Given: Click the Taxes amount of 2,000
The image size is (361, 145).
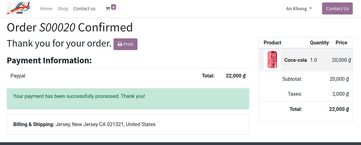Looking at the screenshot, I should click(340, 94).
